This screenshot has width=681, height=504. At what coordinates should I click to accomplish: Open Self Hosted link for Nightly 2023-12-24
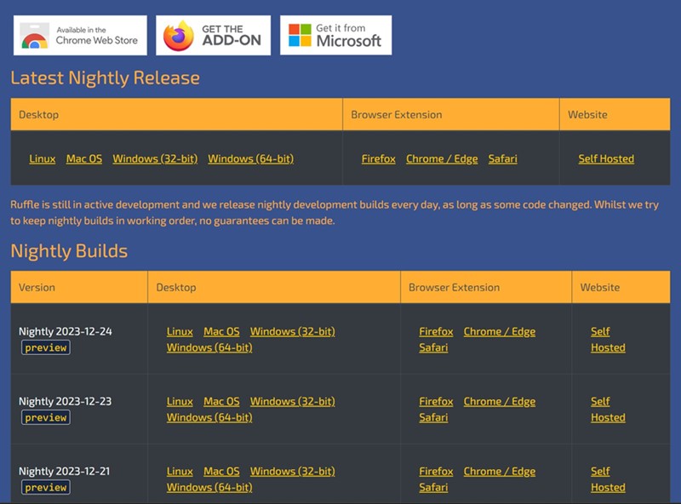click(x=608, y=340)
